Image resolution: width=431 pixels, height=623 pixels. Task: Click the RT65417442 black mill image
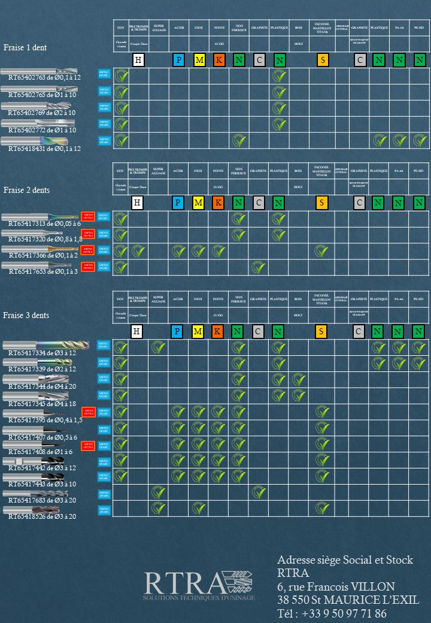[x=34, y=461]
